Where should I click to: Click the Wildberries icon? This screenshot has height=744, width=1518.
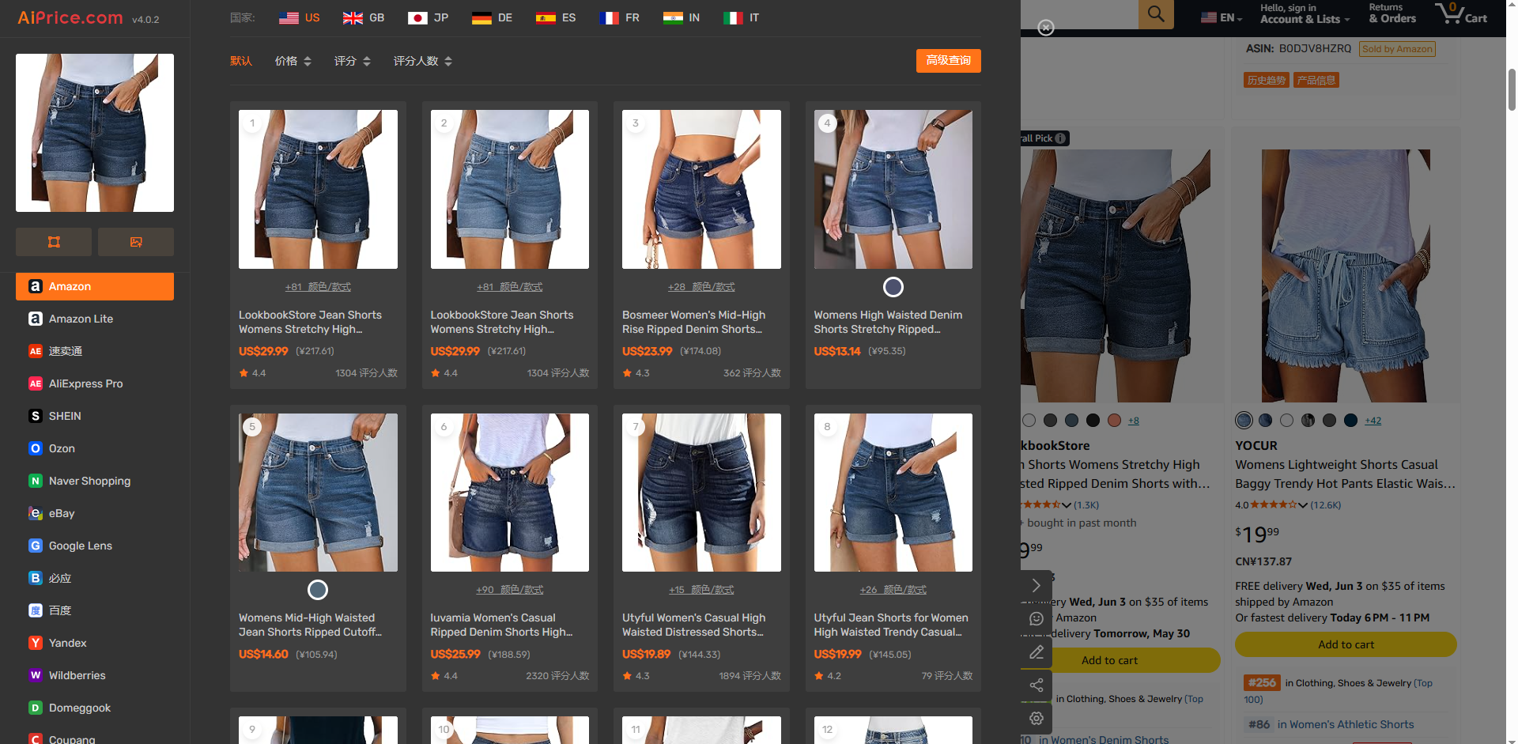(36, 675)
